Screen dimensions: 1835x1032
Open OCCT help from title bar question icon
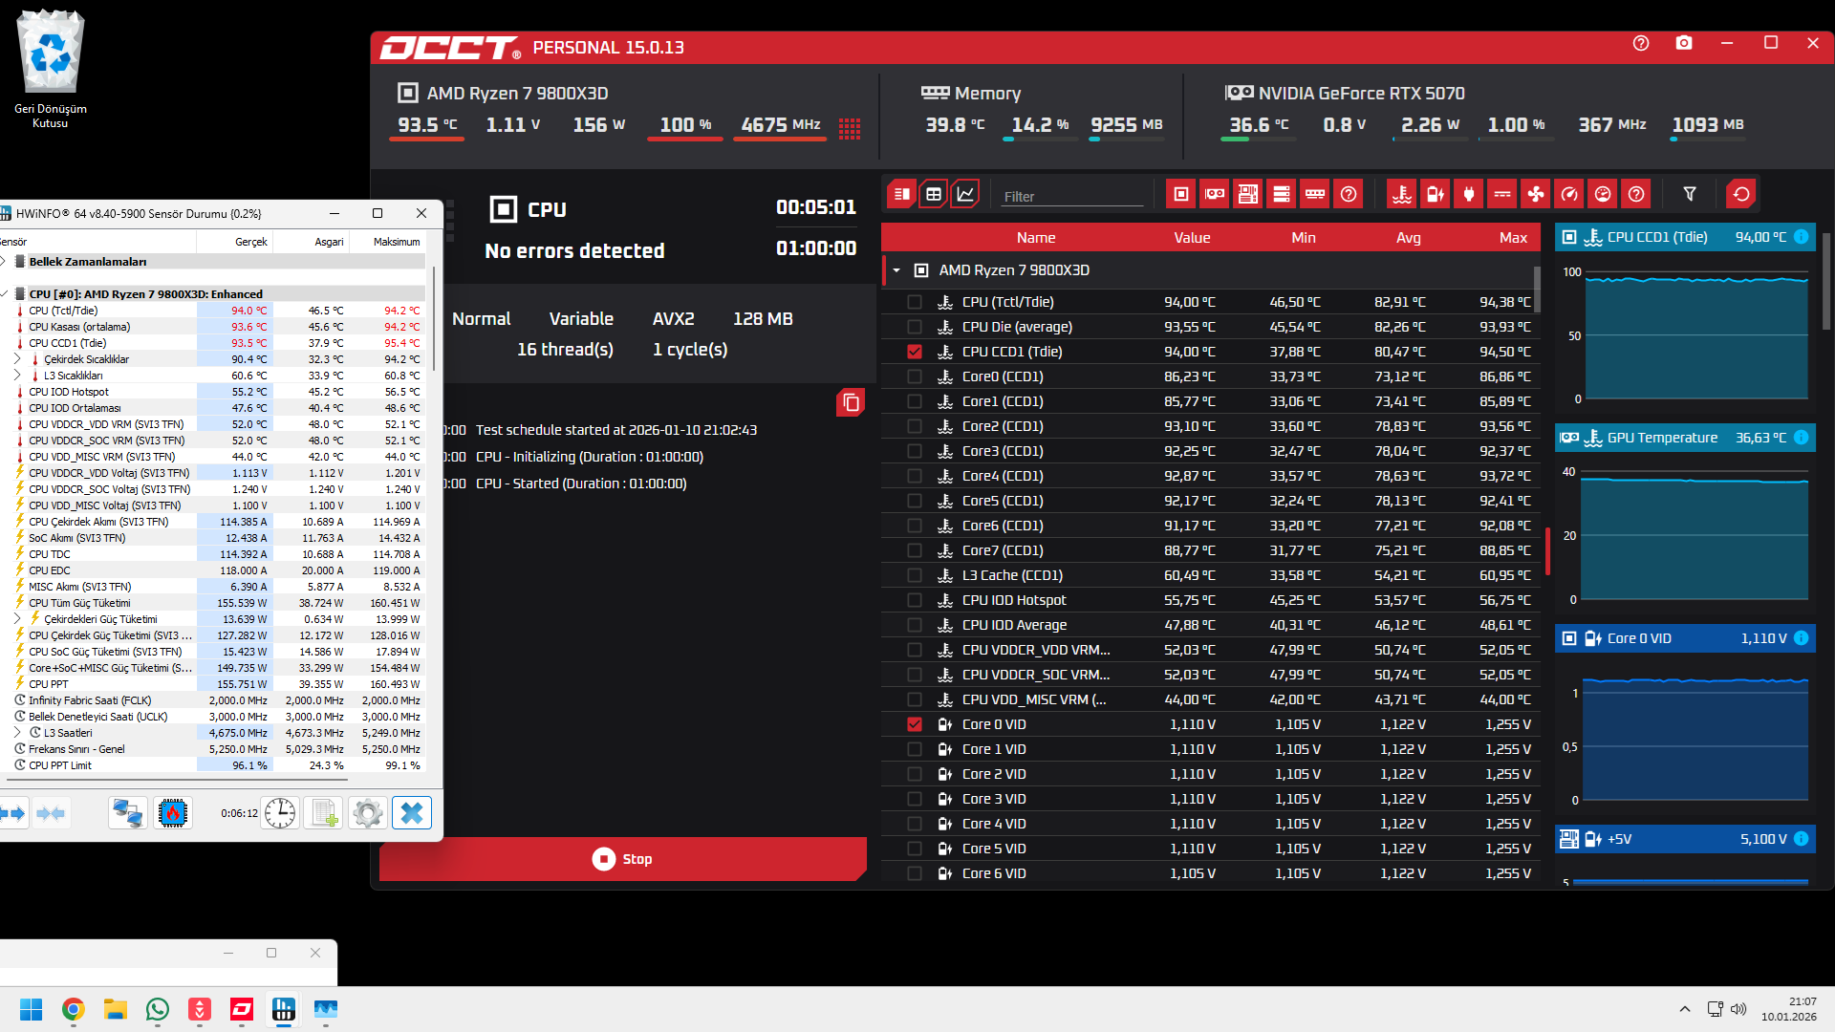tap(1641, 43)
